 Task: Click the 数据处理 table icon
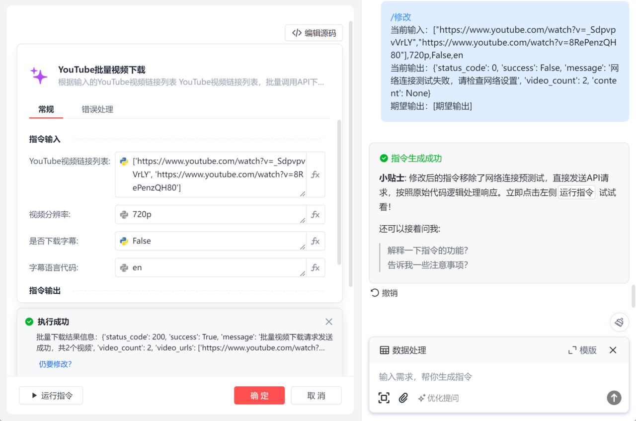pos(384,350)
